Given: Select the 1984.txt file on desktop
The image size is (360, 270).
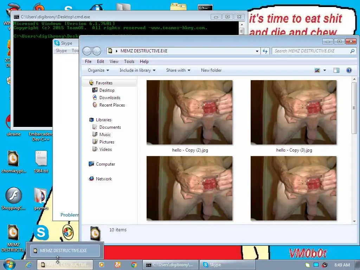Looking at the screenshot, I should [41, 162].
